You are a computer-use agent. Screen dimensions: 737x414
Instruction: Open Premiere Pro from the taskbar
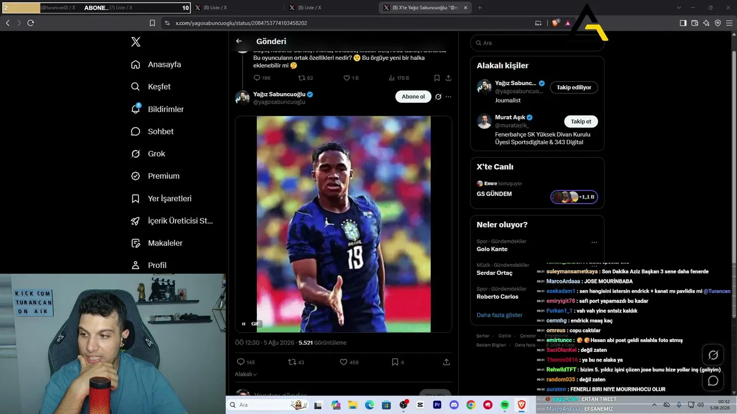[x=437, y=405]
